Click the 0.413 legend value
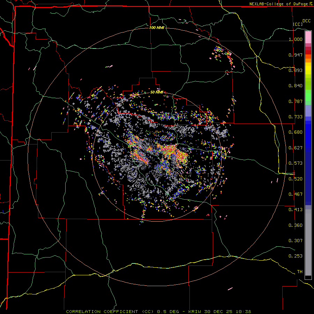Image resolution: width=314 pixels, height=314 pixels. [x=296, y=210]
